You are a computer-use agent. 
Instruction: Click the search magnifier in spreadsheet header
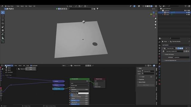click(x=69, y=9)
